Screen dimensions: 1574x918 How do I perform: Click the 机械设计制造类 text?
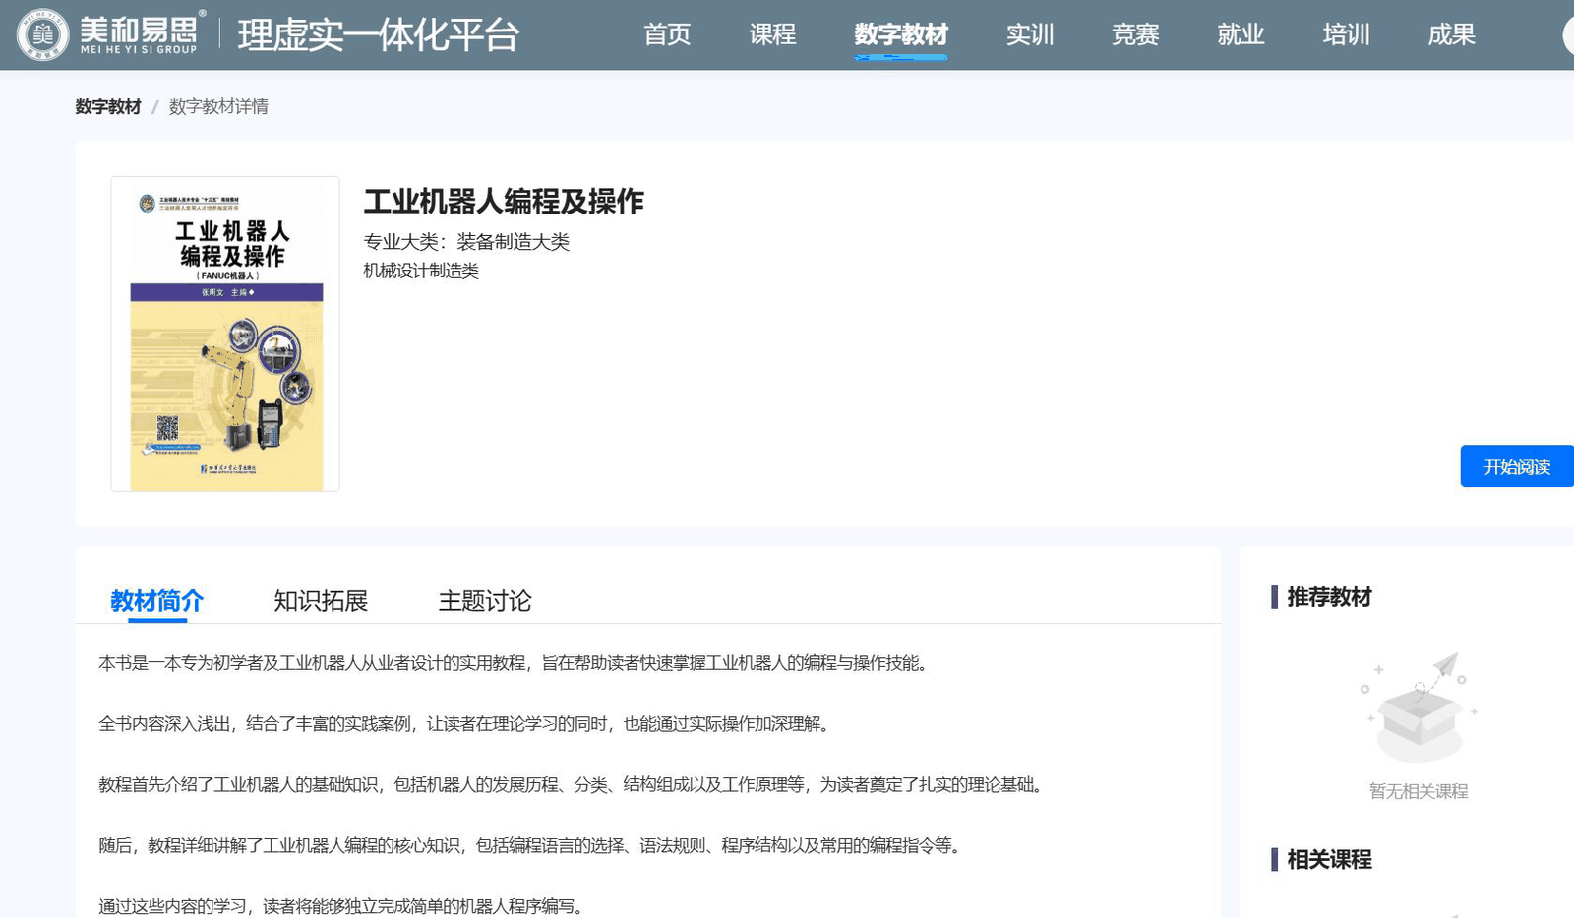(x=421, y=271)
